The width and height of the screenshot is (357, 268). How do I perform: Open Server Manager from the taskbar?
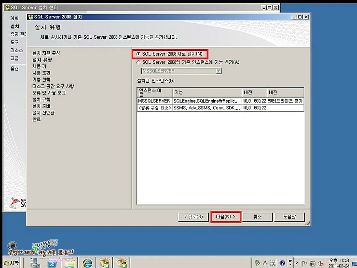click(35, 263)
